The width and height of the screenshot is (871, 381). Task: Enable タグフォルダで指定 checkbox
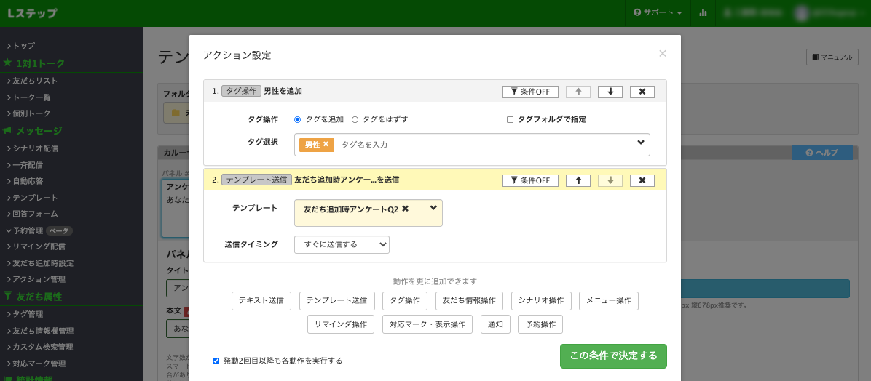(510, 119)
